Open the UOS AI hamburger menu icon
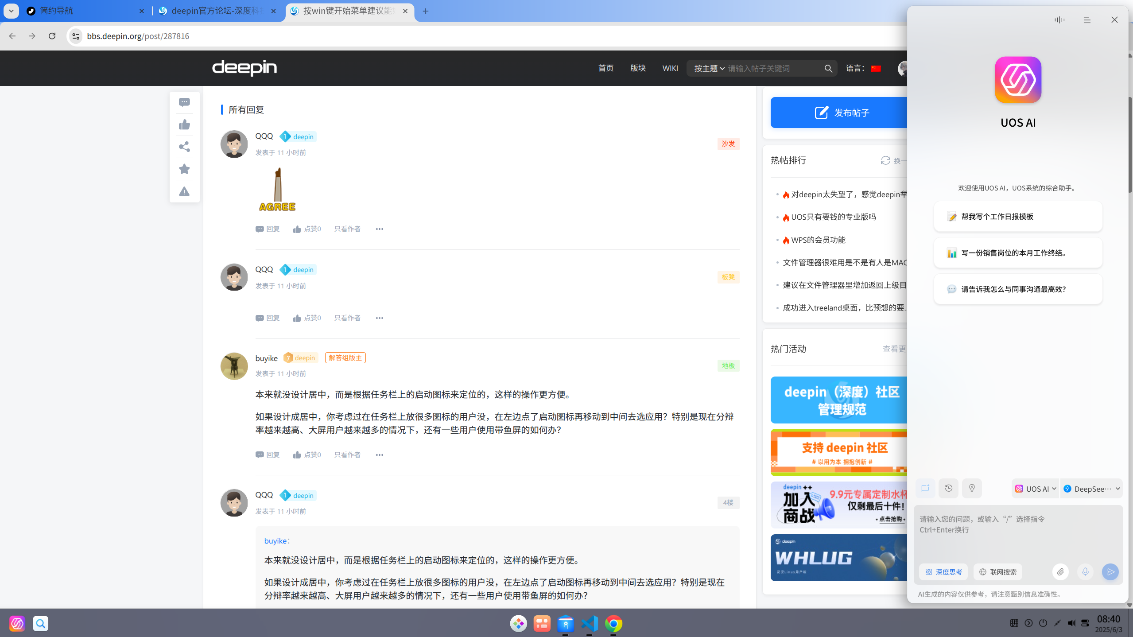This screenshot has width=1133, height=637. click(1087, 20)
